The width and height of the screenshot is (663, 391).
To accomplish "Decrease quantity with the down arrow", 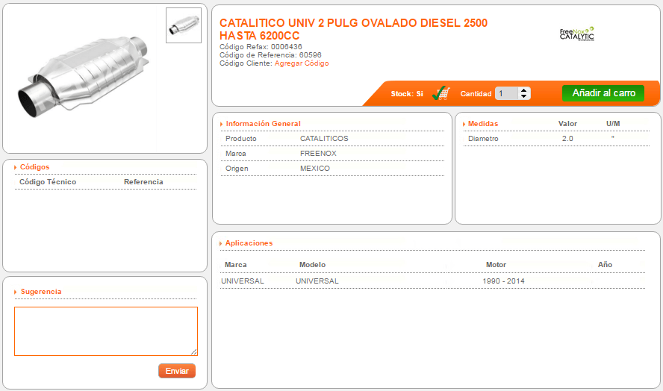I will pyautogui.click(x=524, y=97).
